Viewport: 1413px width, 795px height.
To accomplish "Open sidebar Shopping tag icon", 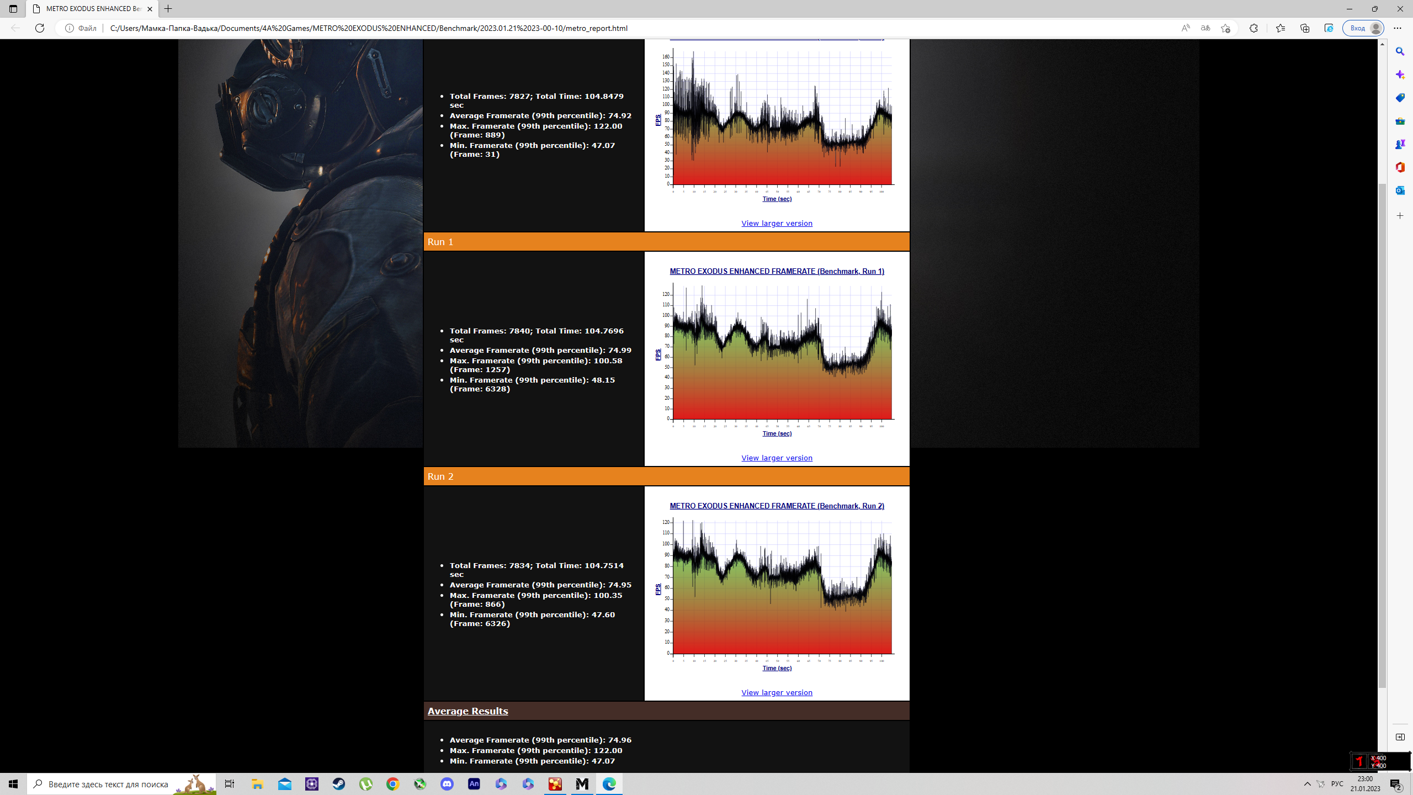I will pyautogui.click(x=1400, y=98).
